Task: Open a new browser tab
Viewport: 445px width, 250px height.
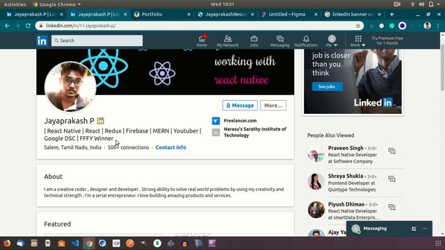Action: pos(392,14)
